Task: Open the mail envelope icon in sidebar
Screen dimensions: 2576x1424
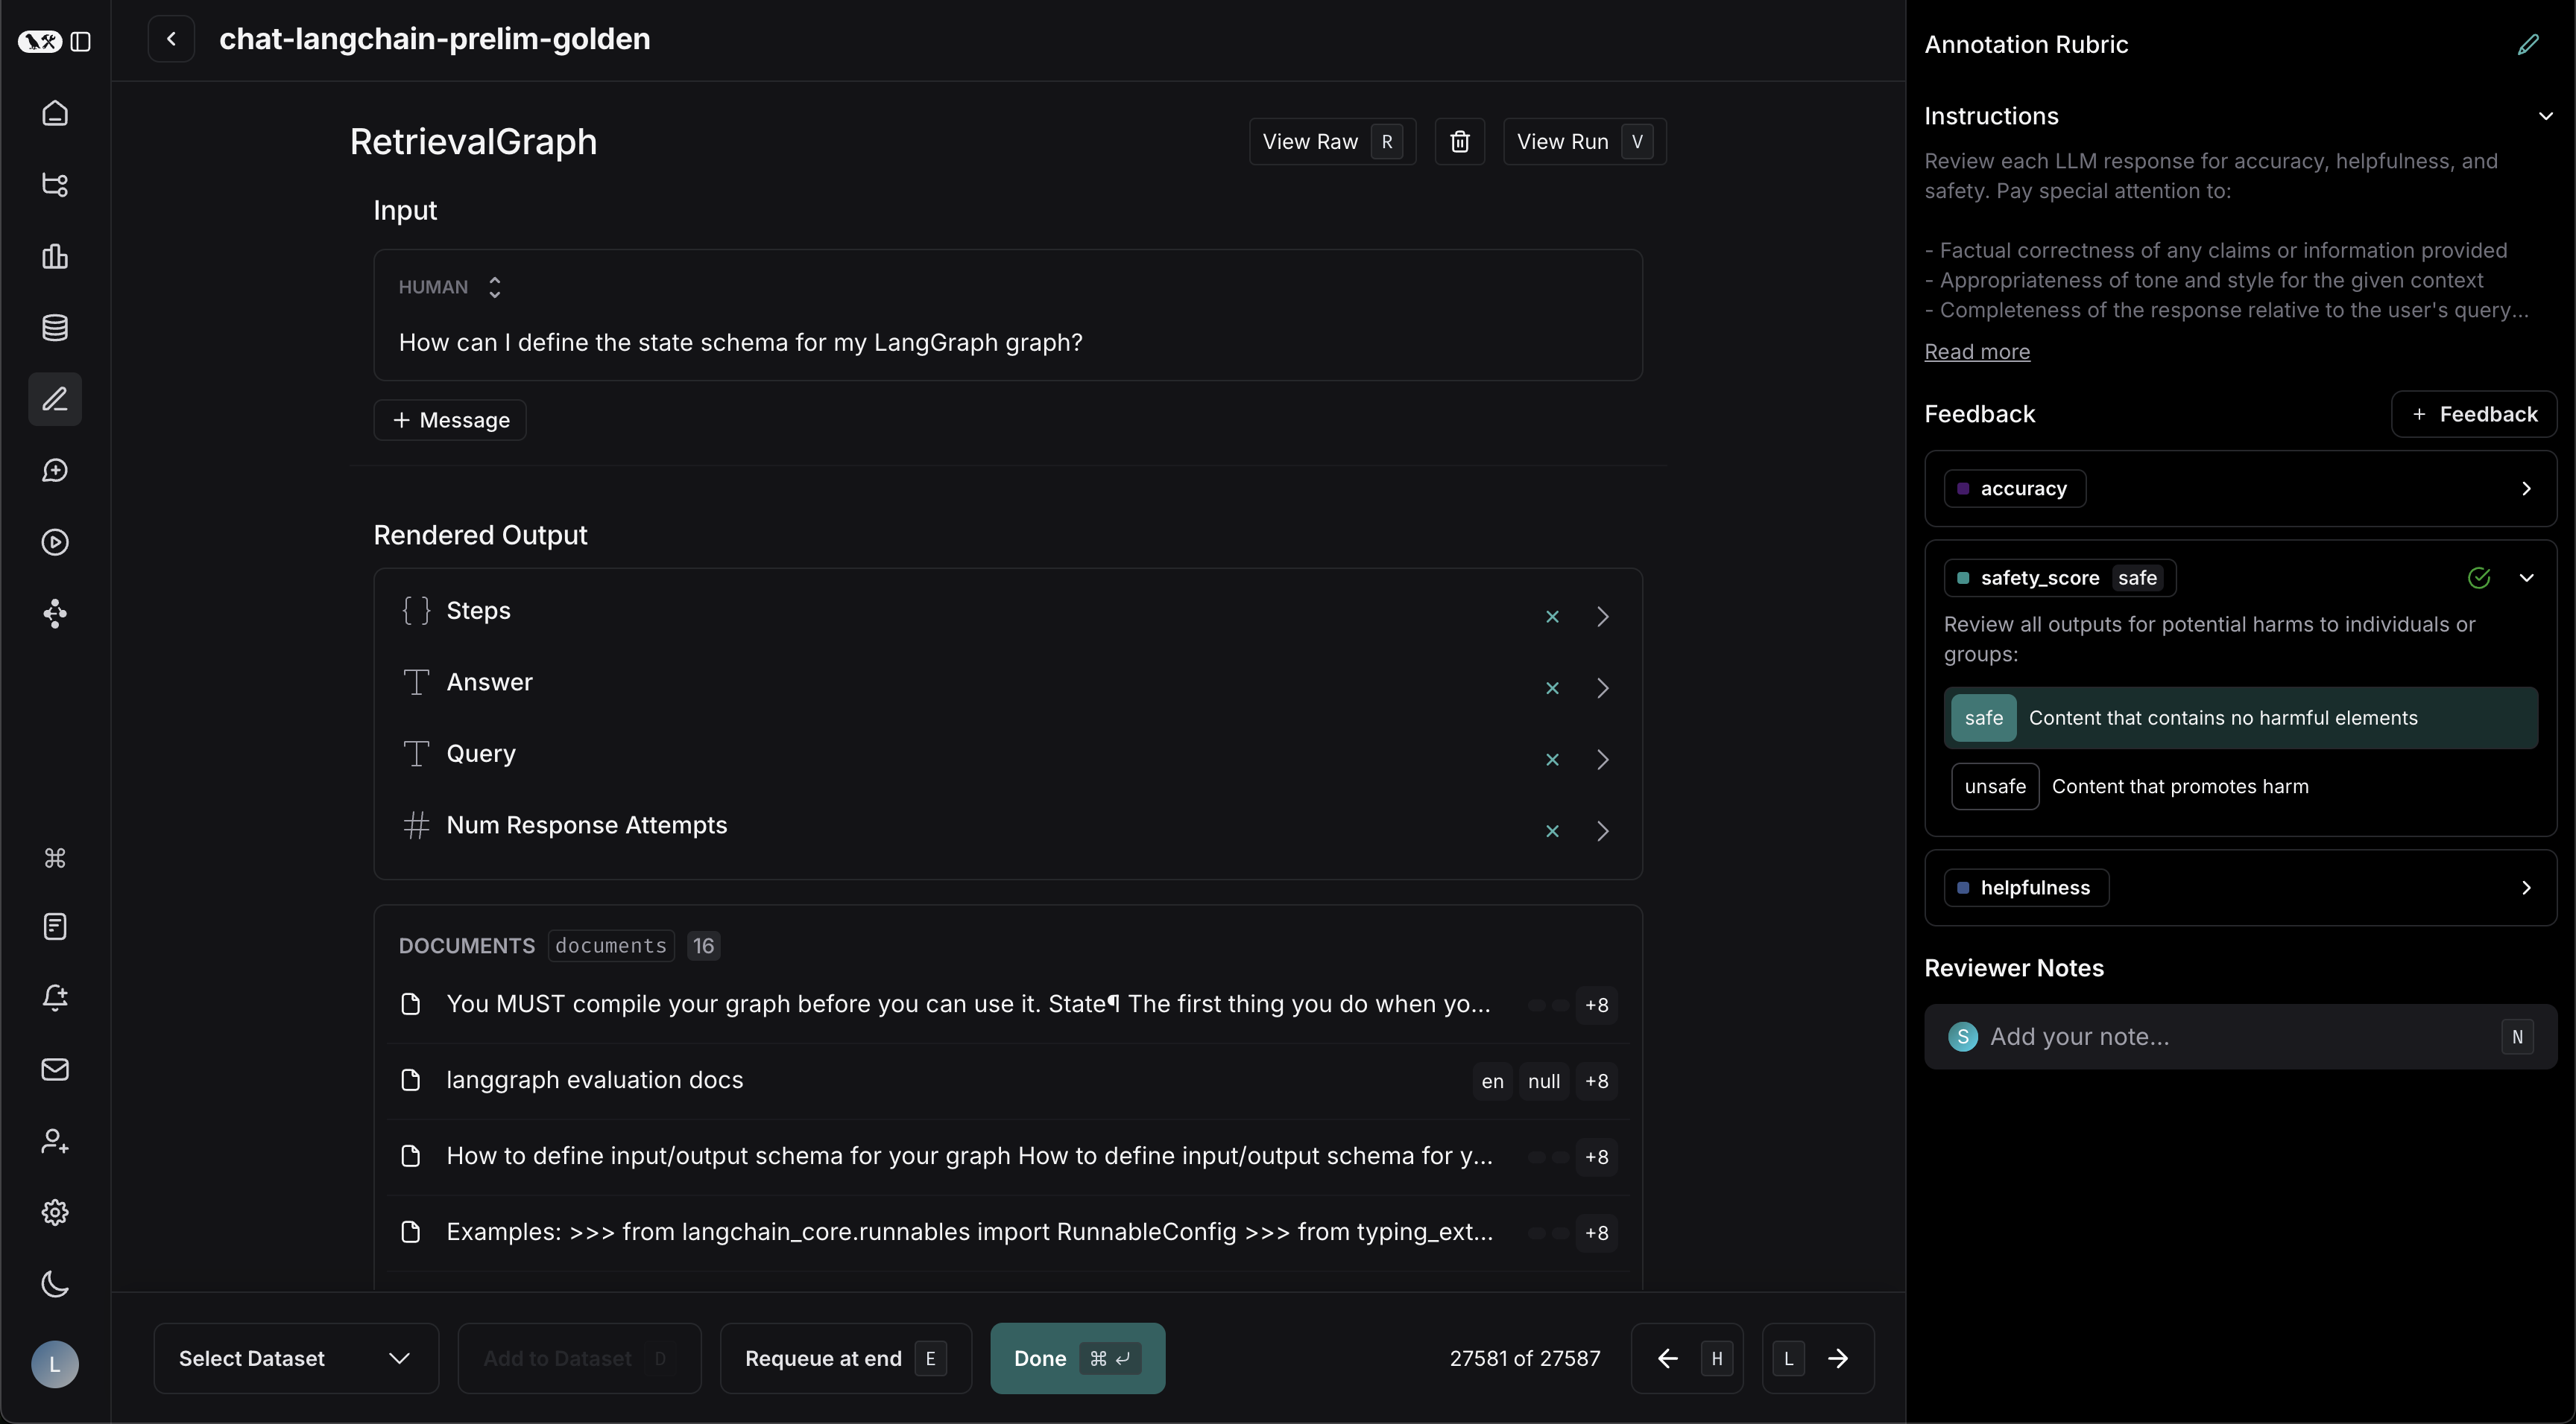Action: (55, 1069)
